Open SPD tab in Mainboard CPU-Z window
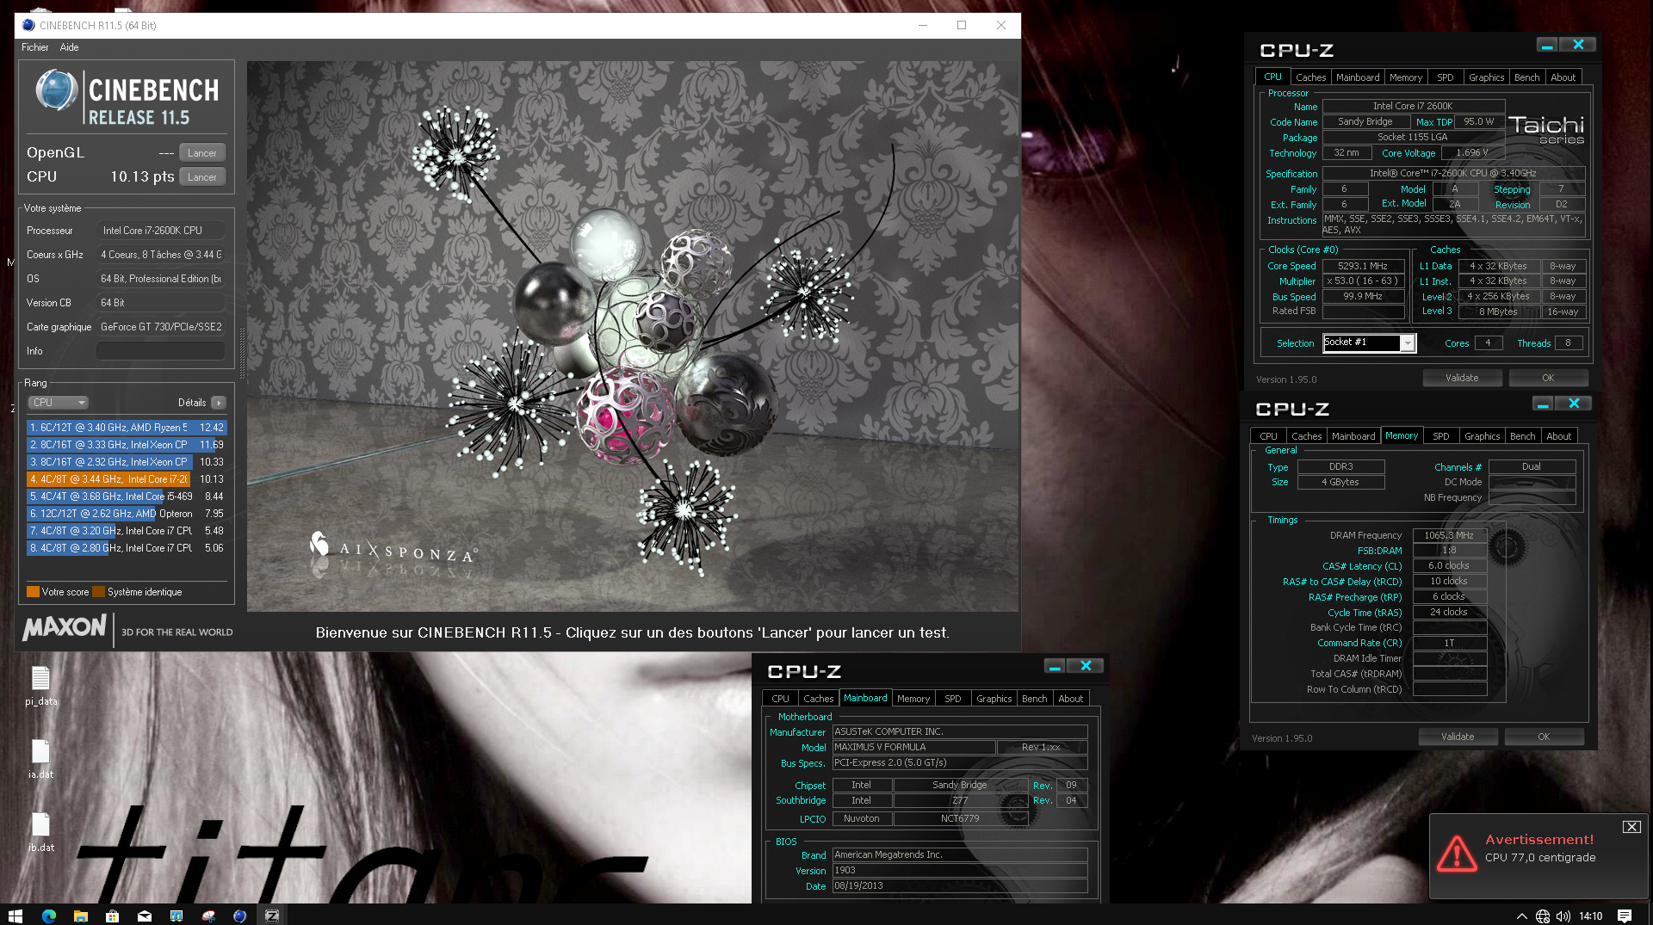 (952, 699)
